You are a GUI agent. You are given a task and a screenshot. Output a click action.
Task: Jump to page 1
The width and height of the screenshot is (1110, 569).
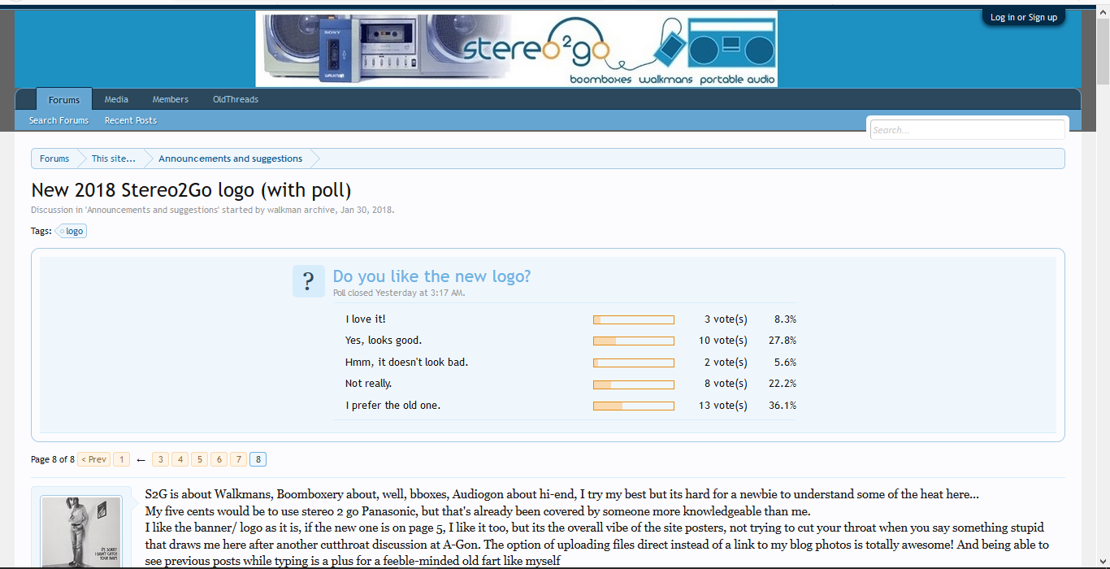point(121,459)
